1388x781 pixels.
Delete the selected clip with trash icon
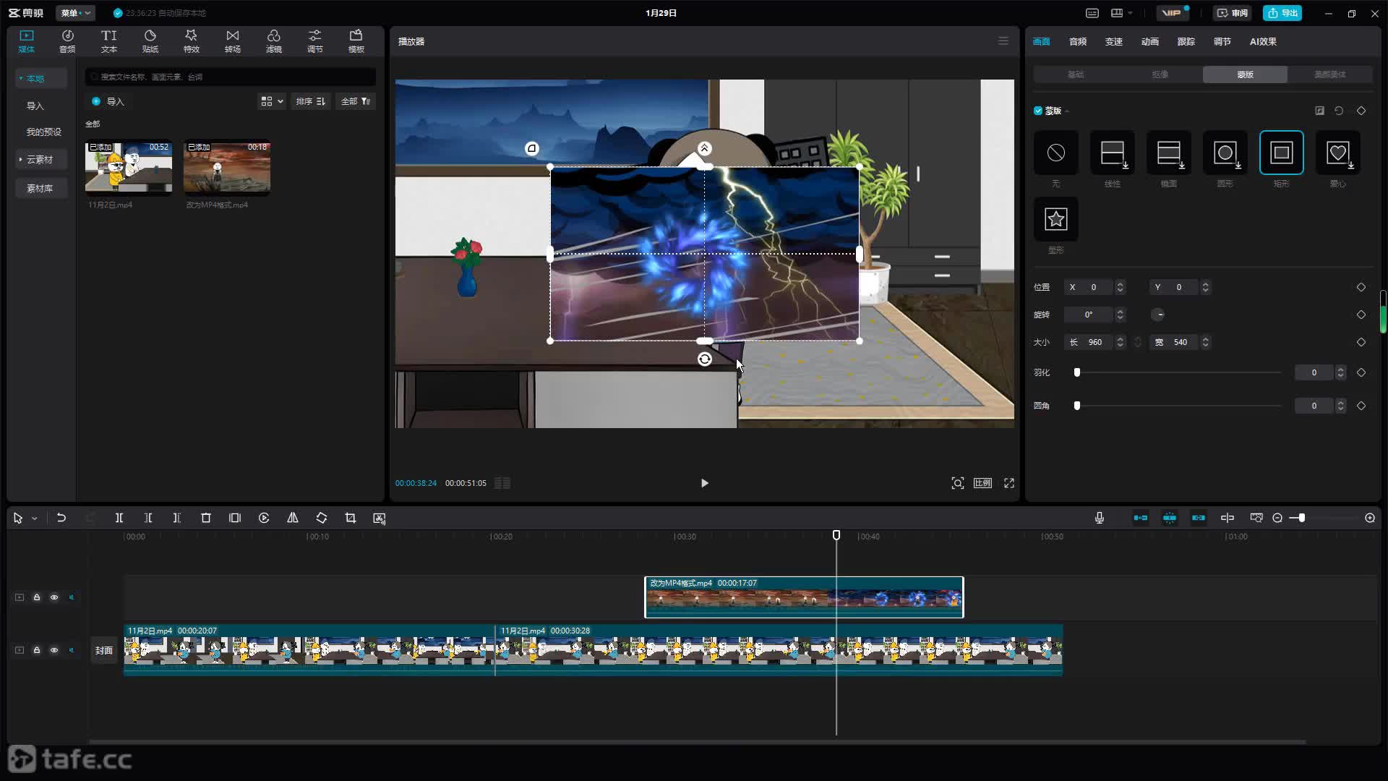click(x=206, y=518)
